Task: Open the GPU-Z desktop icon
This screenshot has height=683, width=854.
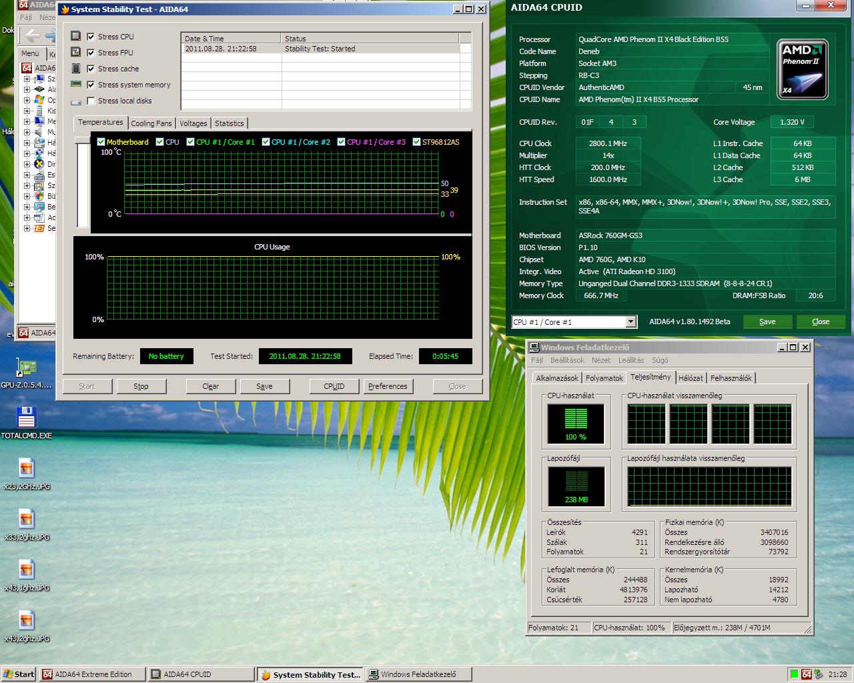Action: pos(26,368)
